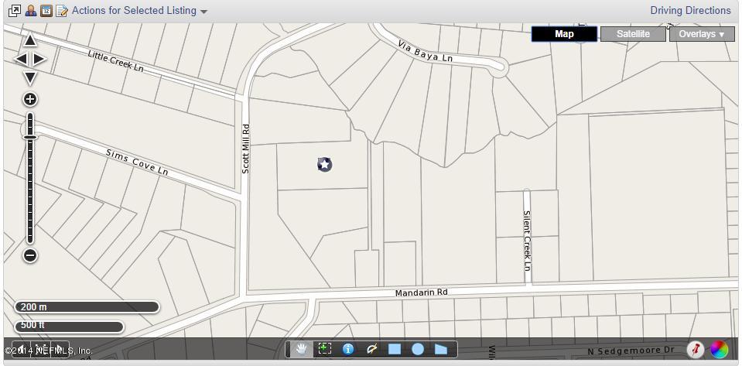
Task: Expand Actions for Selected Listing menu
Action: (x=139, y=10)
